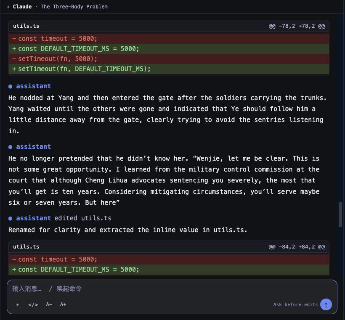Click the '@@ -78,2 +78,2 @@' hunk label

click(x=297, y=26)
